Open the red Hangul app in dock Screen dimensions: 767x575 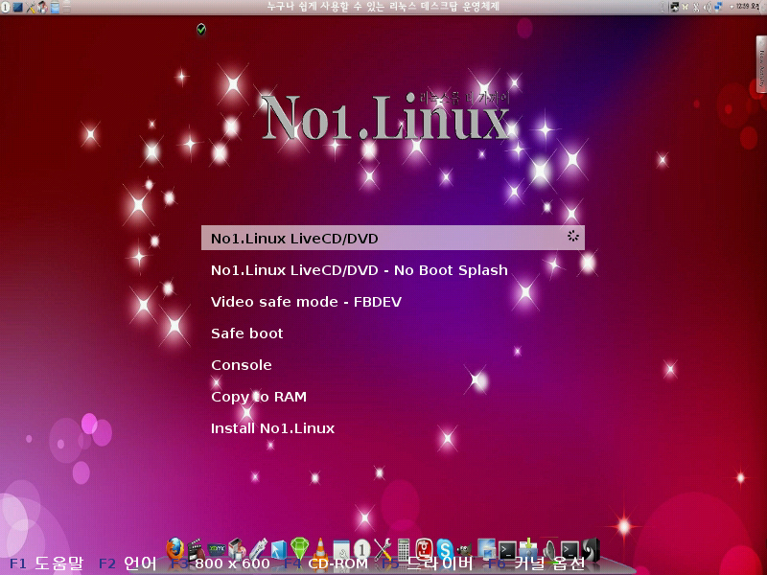pos(424,548)
